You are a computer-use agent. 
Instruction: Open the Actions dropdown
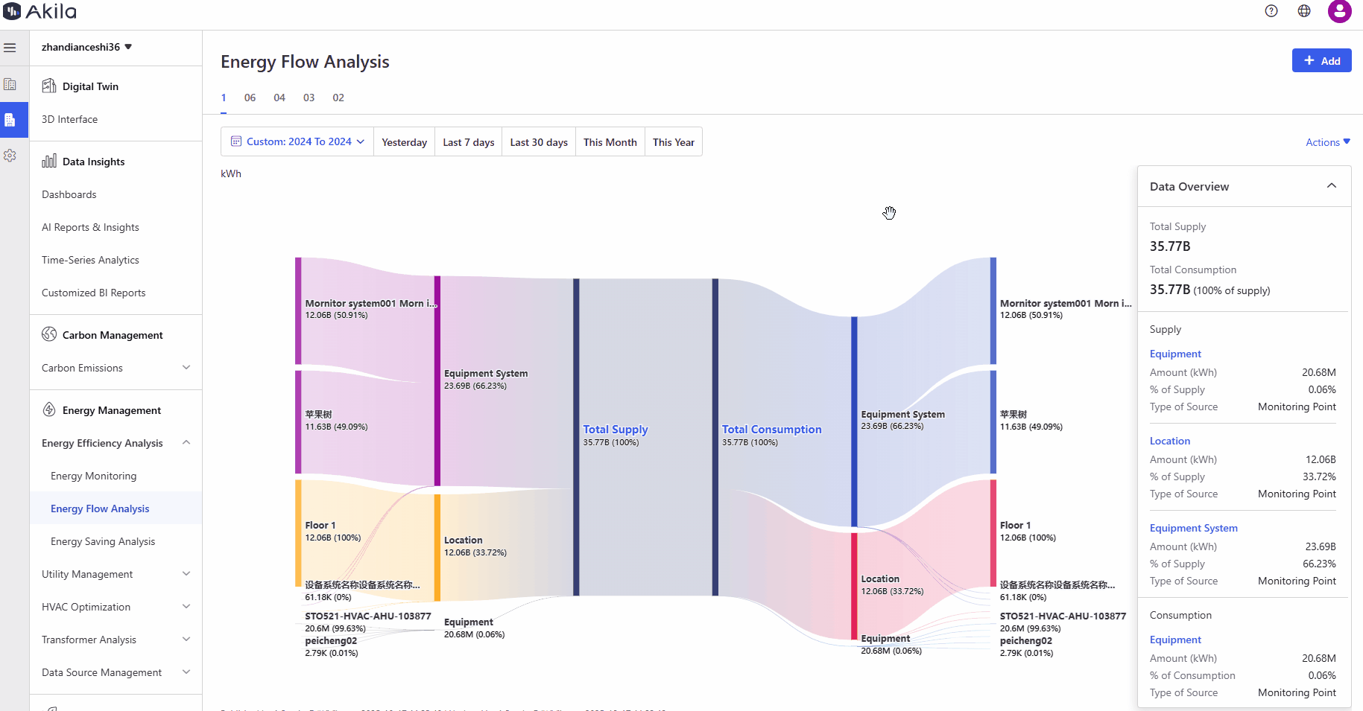(x=1327, y=142)
